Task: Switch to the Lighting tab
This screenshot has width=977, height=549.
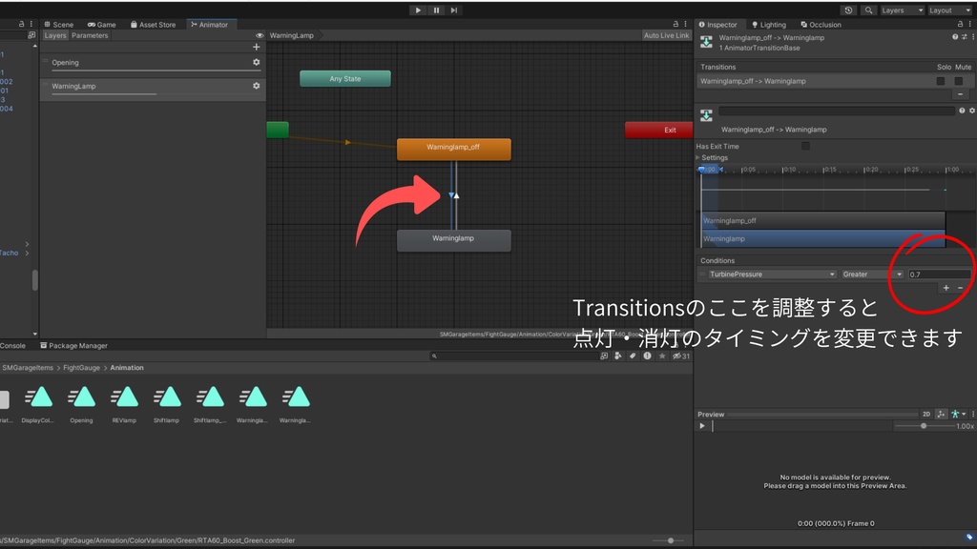Action: pyautogui.click(x=769, y=24)
